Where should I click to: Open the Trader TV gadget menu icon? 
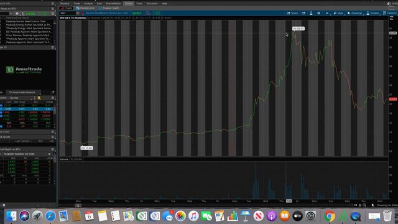pos(52,47)
